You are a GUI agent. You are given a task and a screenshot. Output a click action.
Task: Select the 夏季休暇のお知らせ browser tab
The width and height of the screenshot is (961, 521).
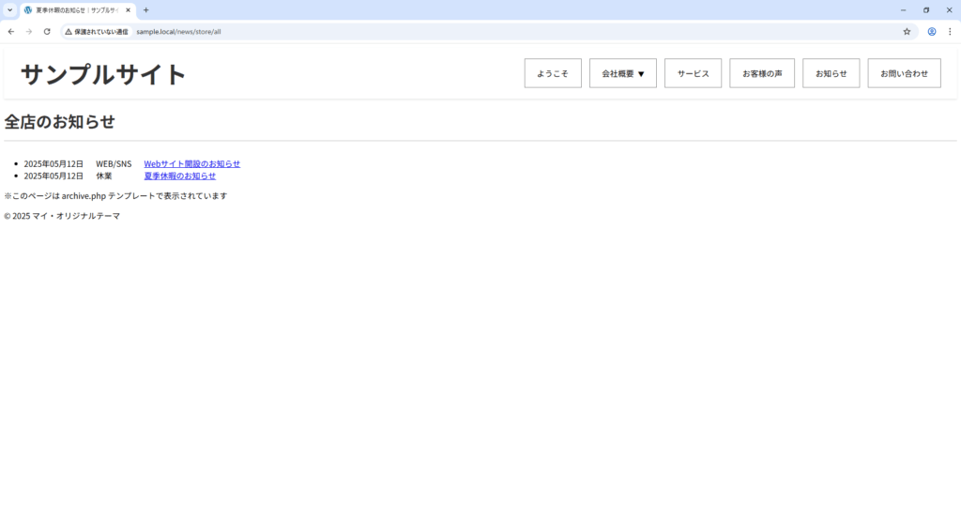[x=78, y=10]
